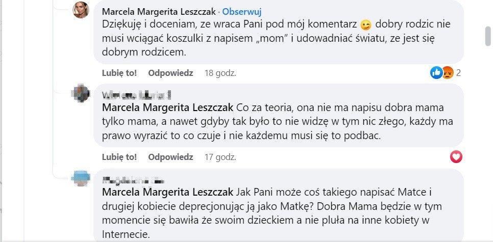
Task: Click the blue thumbs-up reaction icon
Action: pyautogui.click(x=436, y=73)
